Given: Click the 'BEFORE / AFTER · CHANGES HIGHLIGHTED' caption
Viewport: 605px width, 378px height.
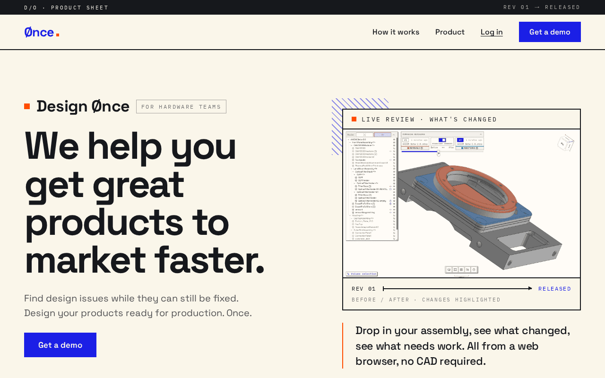Looking at the screenshot, I should (x=426, y=300).
